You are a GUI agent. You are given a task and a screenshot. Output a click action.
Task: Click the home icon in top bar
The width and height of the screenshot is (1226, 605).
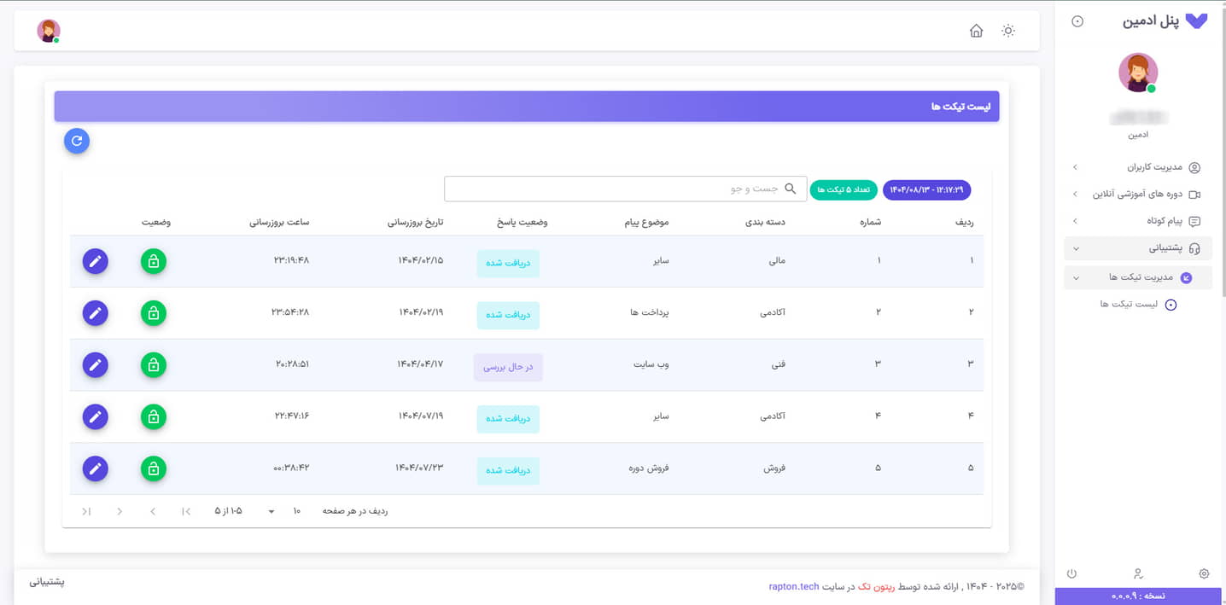pos(976,31)
